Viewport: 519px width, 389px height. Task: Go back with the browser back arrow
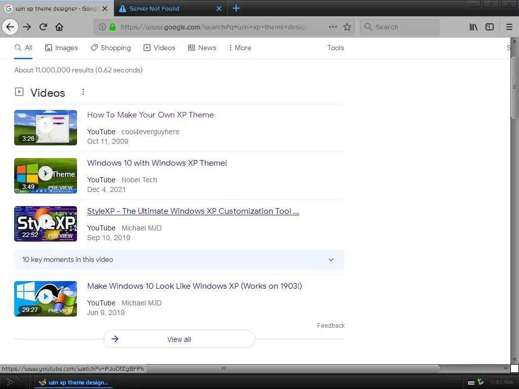tap(10, 27)
